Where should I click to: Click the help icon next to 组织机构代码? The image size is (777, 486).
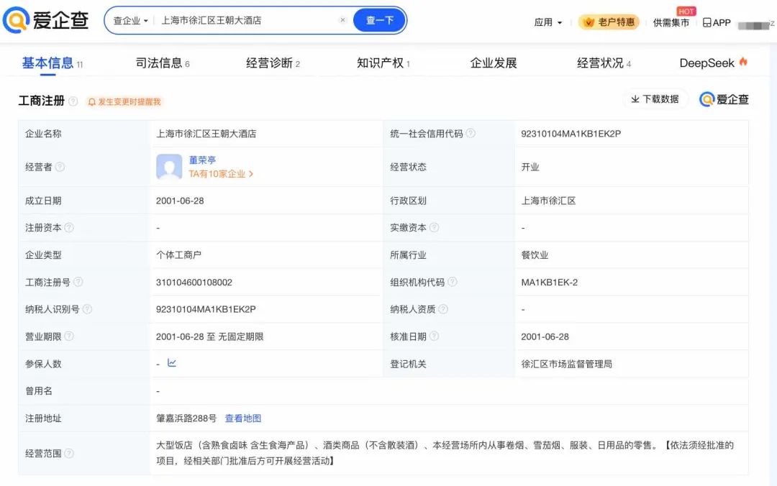click(x=452, y=282)
